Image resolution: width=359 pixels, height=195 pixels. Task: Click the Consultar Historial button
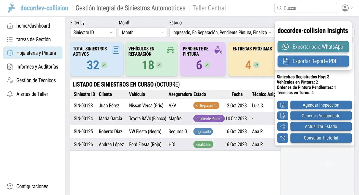[321, 138]
